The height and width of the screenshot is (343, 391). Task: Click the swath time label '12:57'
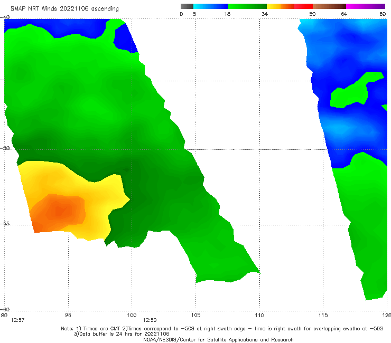17,320
